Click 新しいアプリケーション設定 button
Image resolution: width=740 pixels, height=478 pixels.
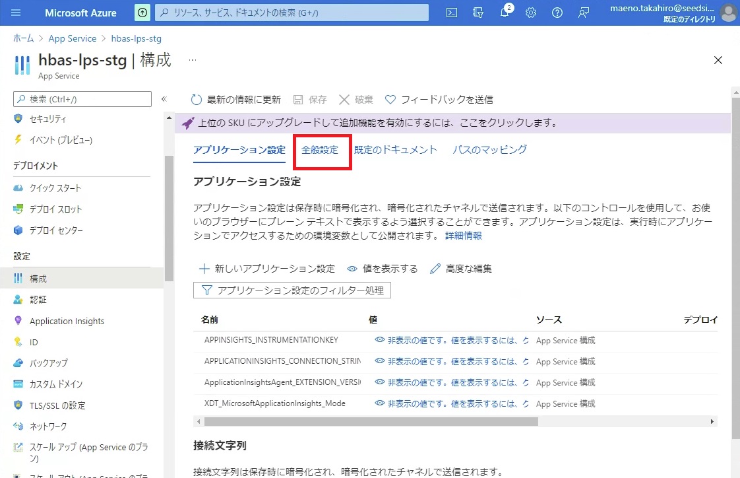pos(267,269)
